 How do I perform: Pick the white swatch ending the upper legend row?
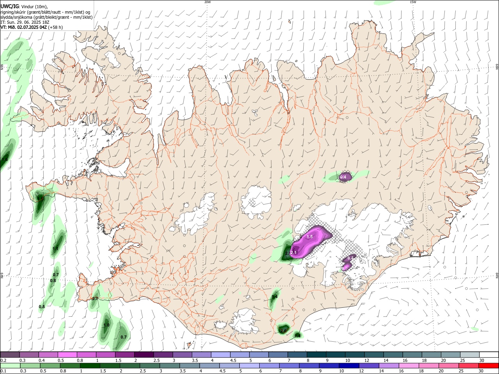(488, 355)
